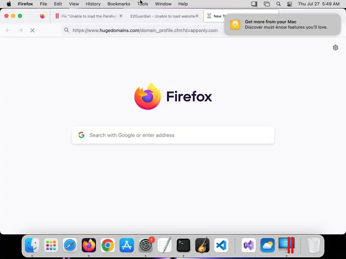Open the View menu

74,4
